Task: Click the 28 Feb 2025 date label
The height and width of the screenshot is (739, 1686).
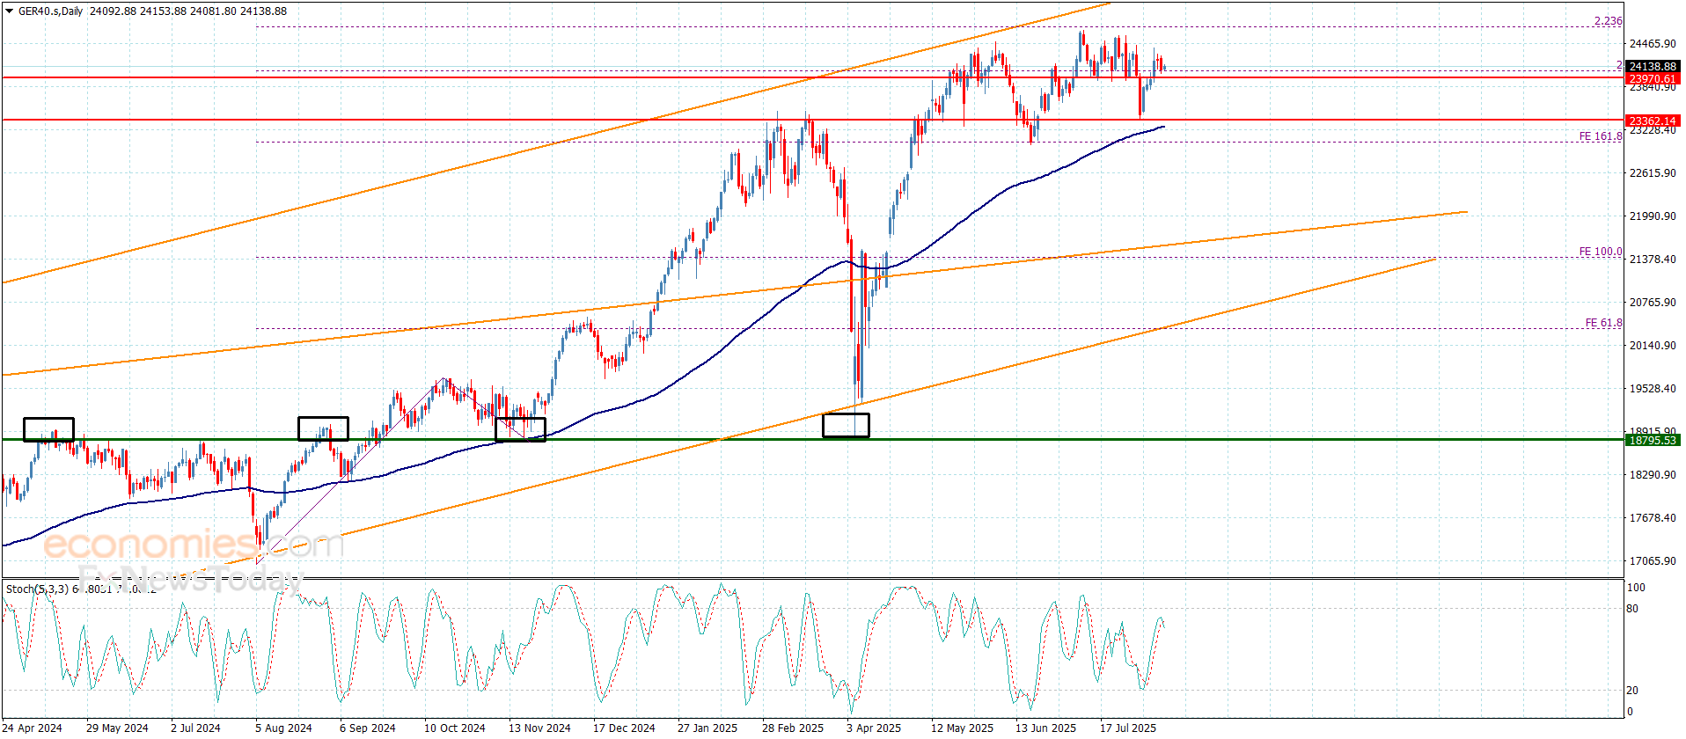Action: (x=793, y=728)
